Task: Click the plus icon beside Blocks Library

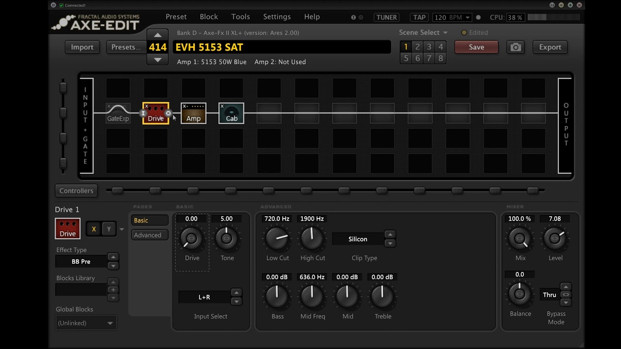Action: (x=113, y=290)
